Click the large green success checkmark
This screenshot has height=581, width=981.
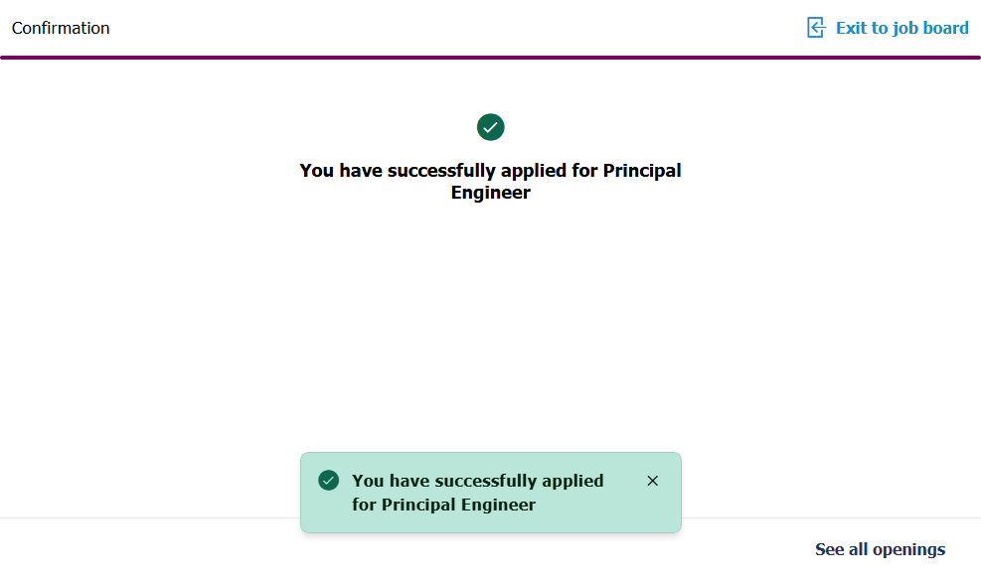[x=491, y=127]
